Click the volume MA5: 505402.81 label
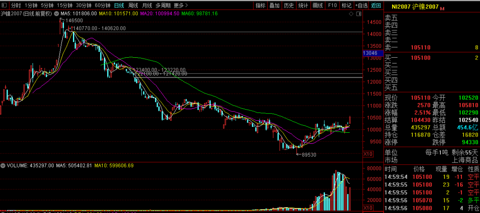The width and height of the screenshot is (480, 213). pos(73,166)
